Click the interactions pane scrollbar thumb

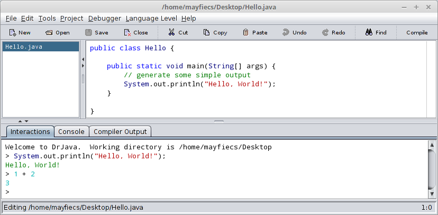pos(432,169)
